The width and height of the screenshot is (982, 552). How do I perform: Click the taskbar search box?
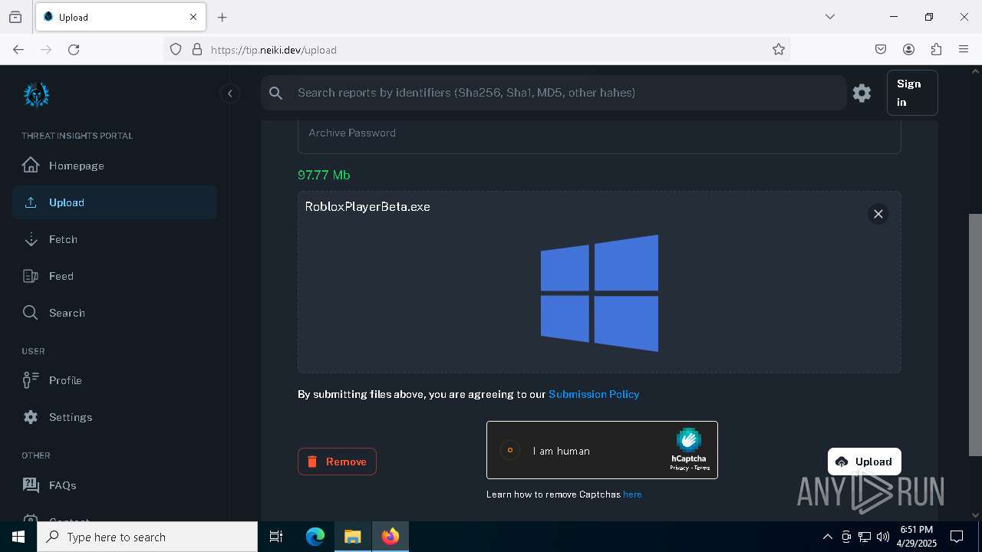pyautogui.click(x=147, y=537)
